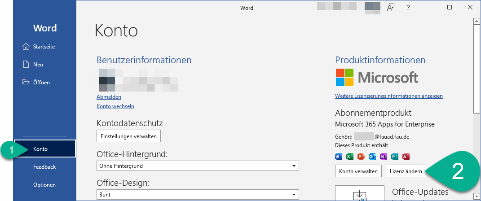Click the PowerPoint product icon

point(361,157)
